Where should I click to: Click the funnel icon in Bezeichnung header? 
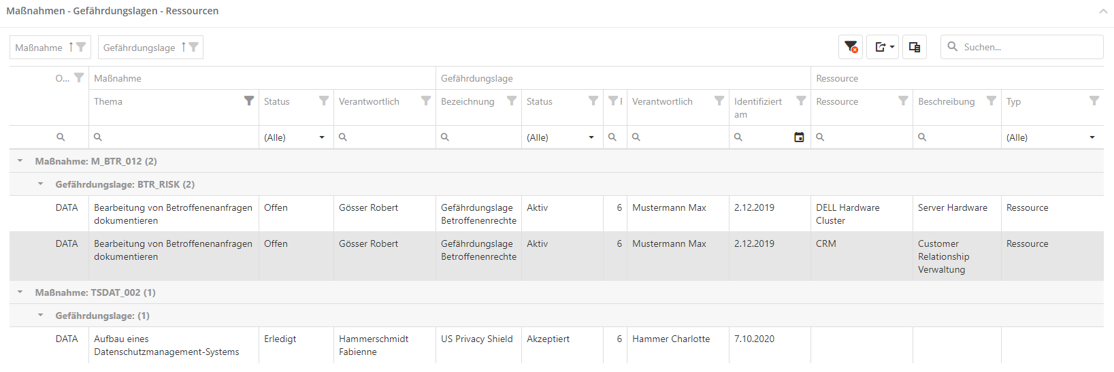[512, 101]
